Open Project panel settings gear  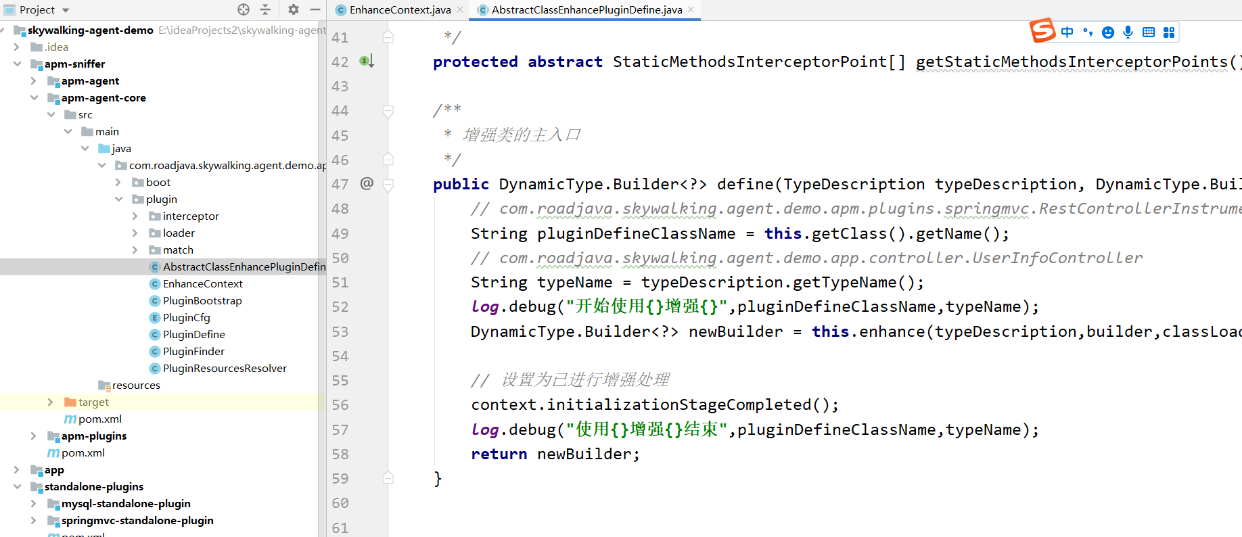(293, 9)
